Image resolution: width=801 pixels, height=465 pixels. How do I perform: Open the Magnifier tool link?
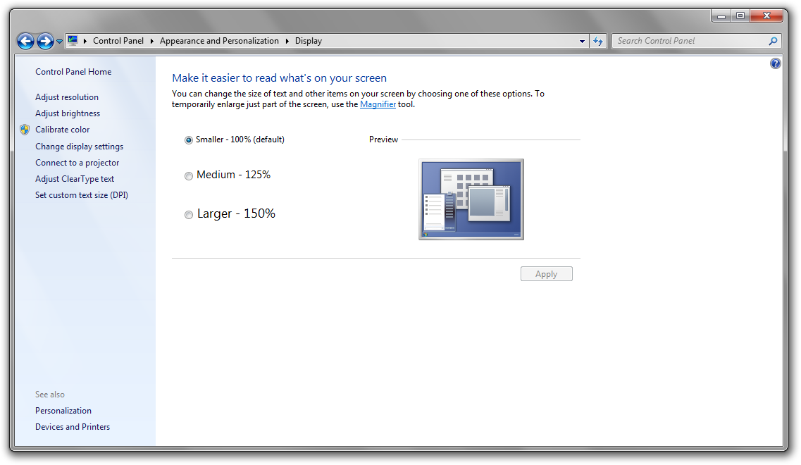click(x=378, y=104)
